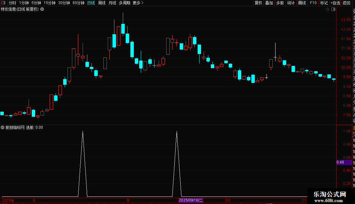Click the 2025年 timeline label
Screen dimensions: 355x204
pyautogui.click(x=8, y=200)
